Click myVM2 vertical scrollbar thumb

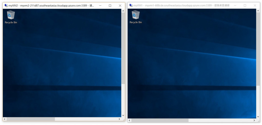(x=123, y=48)
